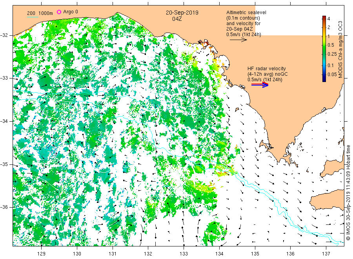
Task: Click the 'Altimetric sealevel' legend text
Action: point(246,13)
